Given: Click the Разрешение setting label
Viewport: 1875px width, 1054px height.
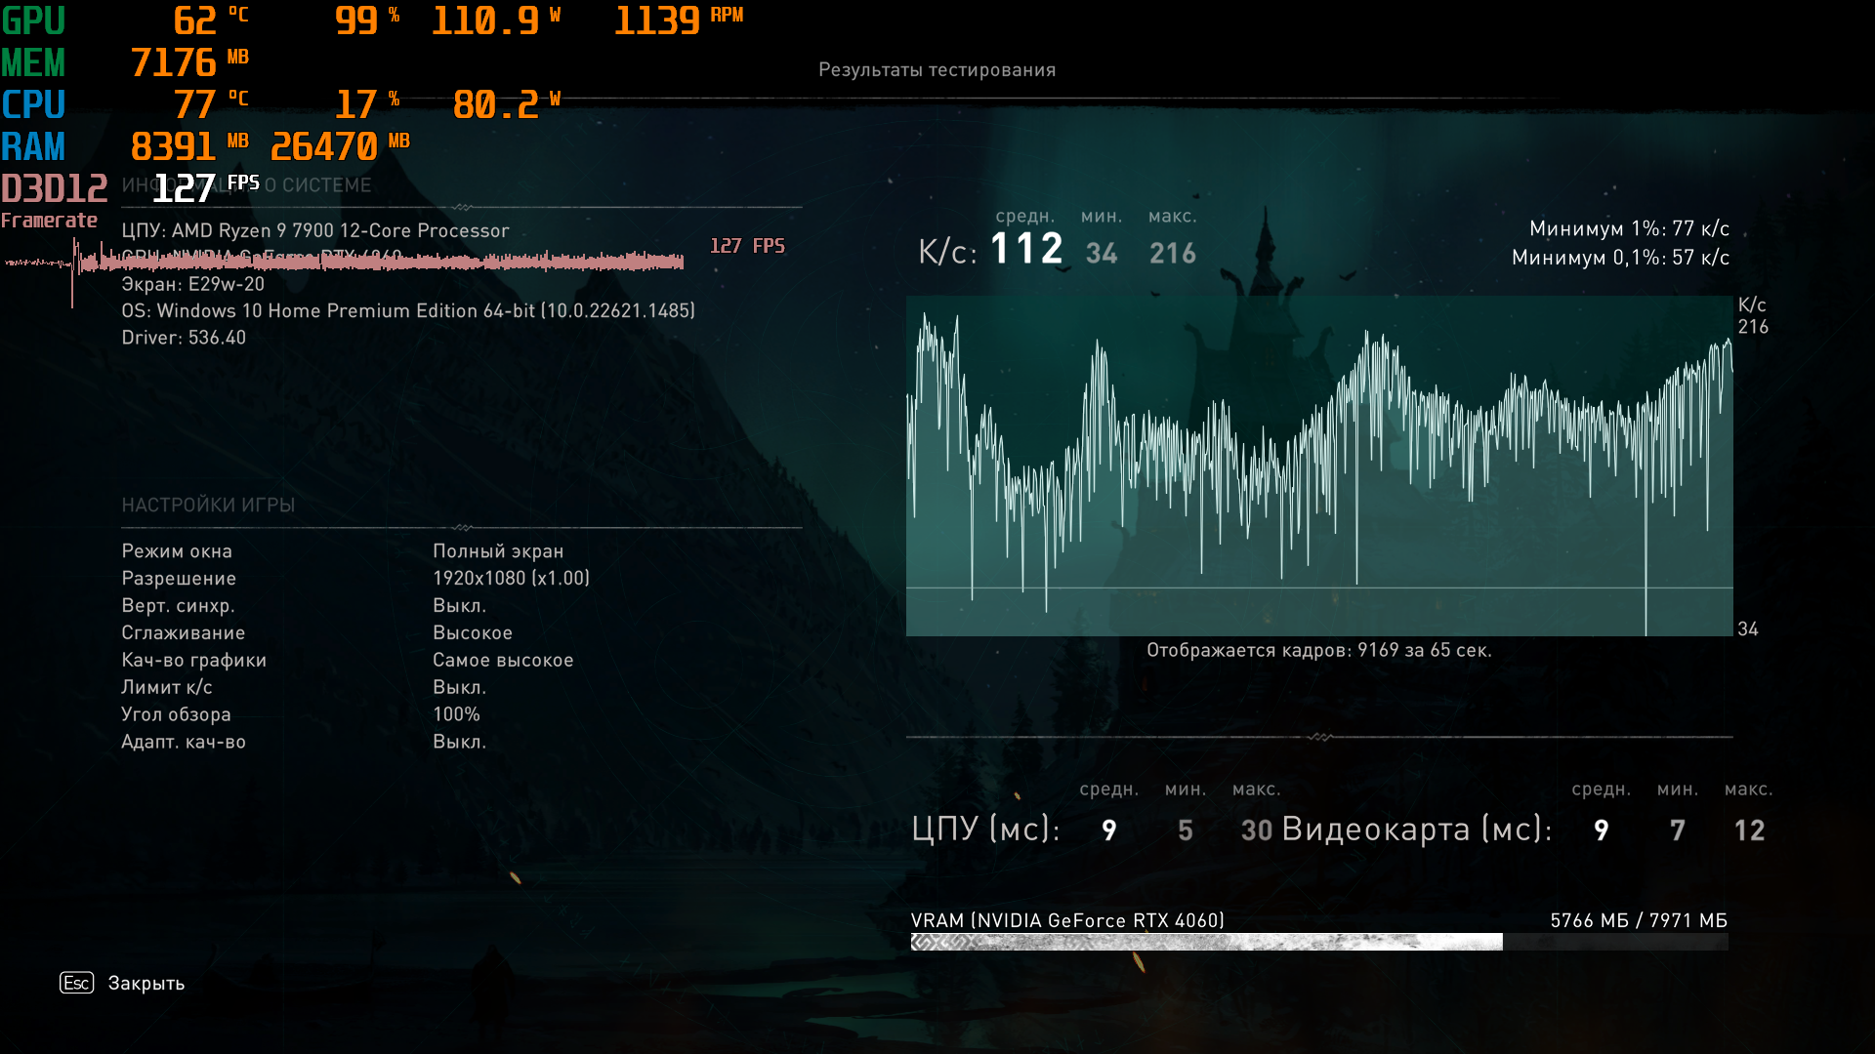Looking at the screenshot, I should [x=179, y=579].
